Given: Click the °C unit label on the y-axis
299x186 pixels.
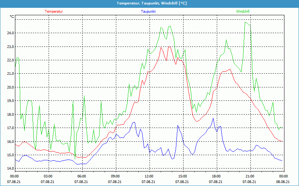Looking at the screenshot, I should [12, 17].
